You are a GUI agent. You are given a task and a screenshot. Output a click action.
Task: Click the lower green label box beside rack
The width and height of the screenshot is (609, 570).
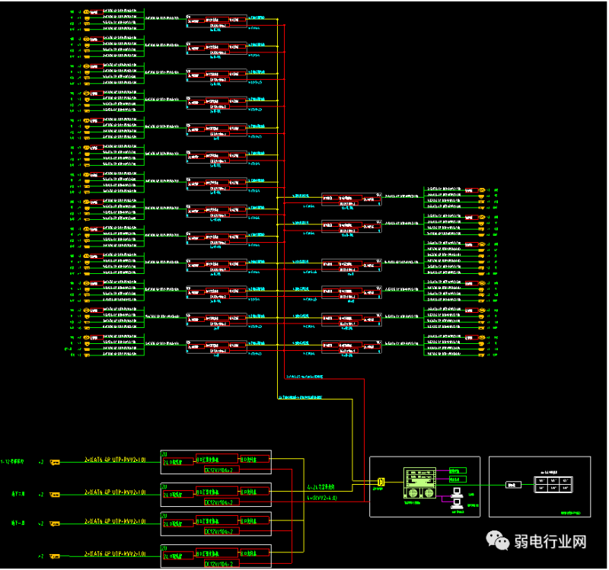click(x=458, y=479)
